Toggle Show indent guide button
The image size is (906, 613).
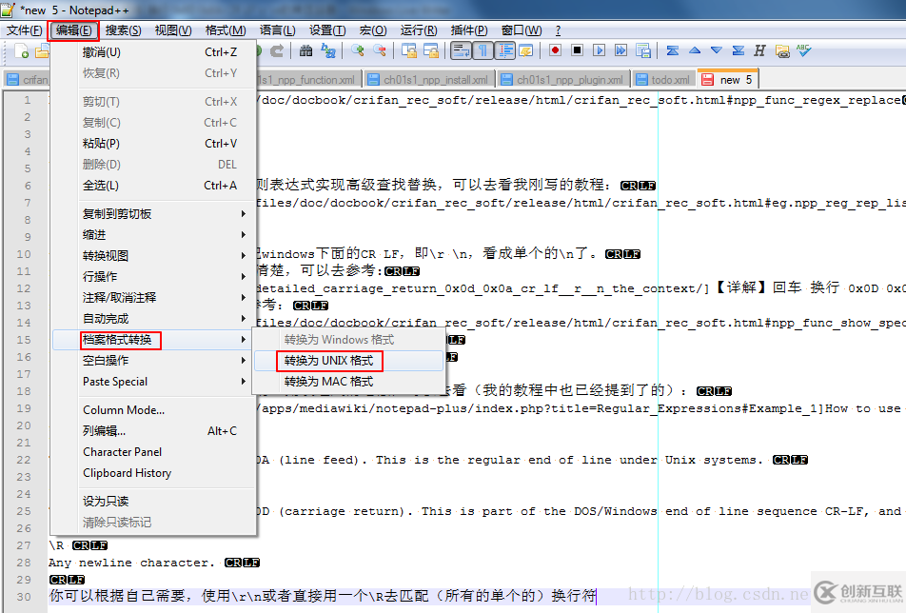pos(505,50)
